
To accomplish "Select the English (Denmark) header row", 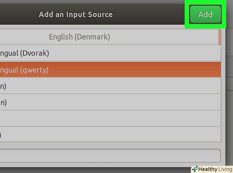I will (110, 37).
